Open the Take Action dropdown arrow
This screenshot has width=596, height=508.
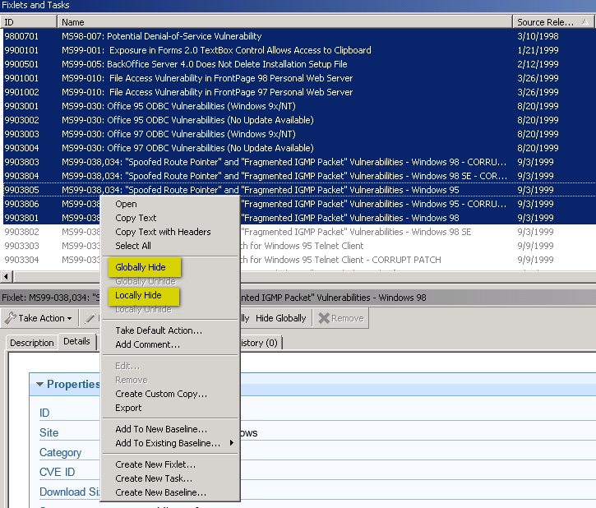pyautogui.click(x=70, y=318)
